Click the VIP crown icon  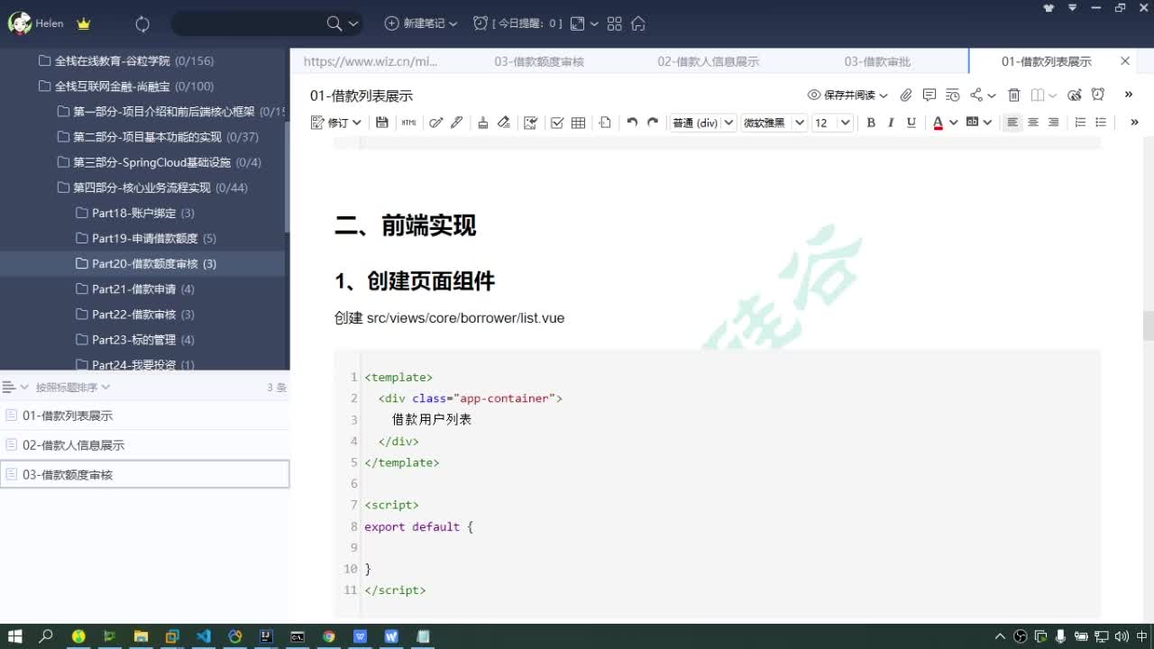[84, 24]
